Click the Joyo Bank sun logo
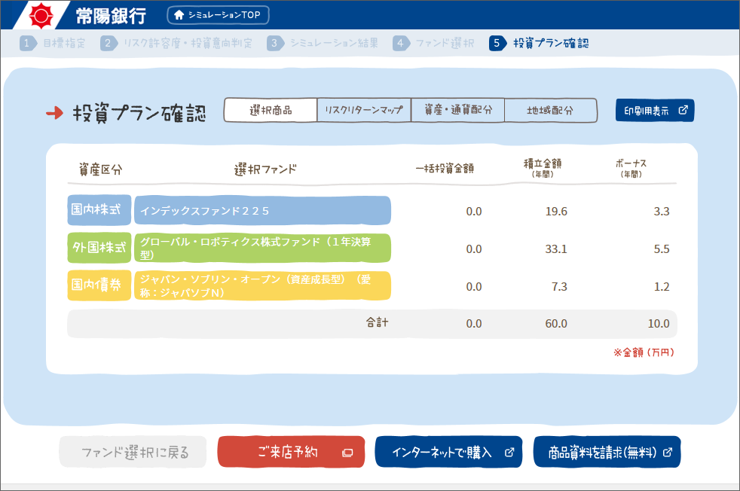This screenshot has width=740, height=491. tap(41, 16)
